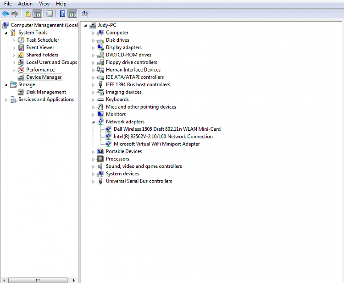Image resolution: width=344 pixels, height=283 pixels.
Task: Expand the IDE ATA/ATAPI controllers arrow
Action: tap(93, 78)
